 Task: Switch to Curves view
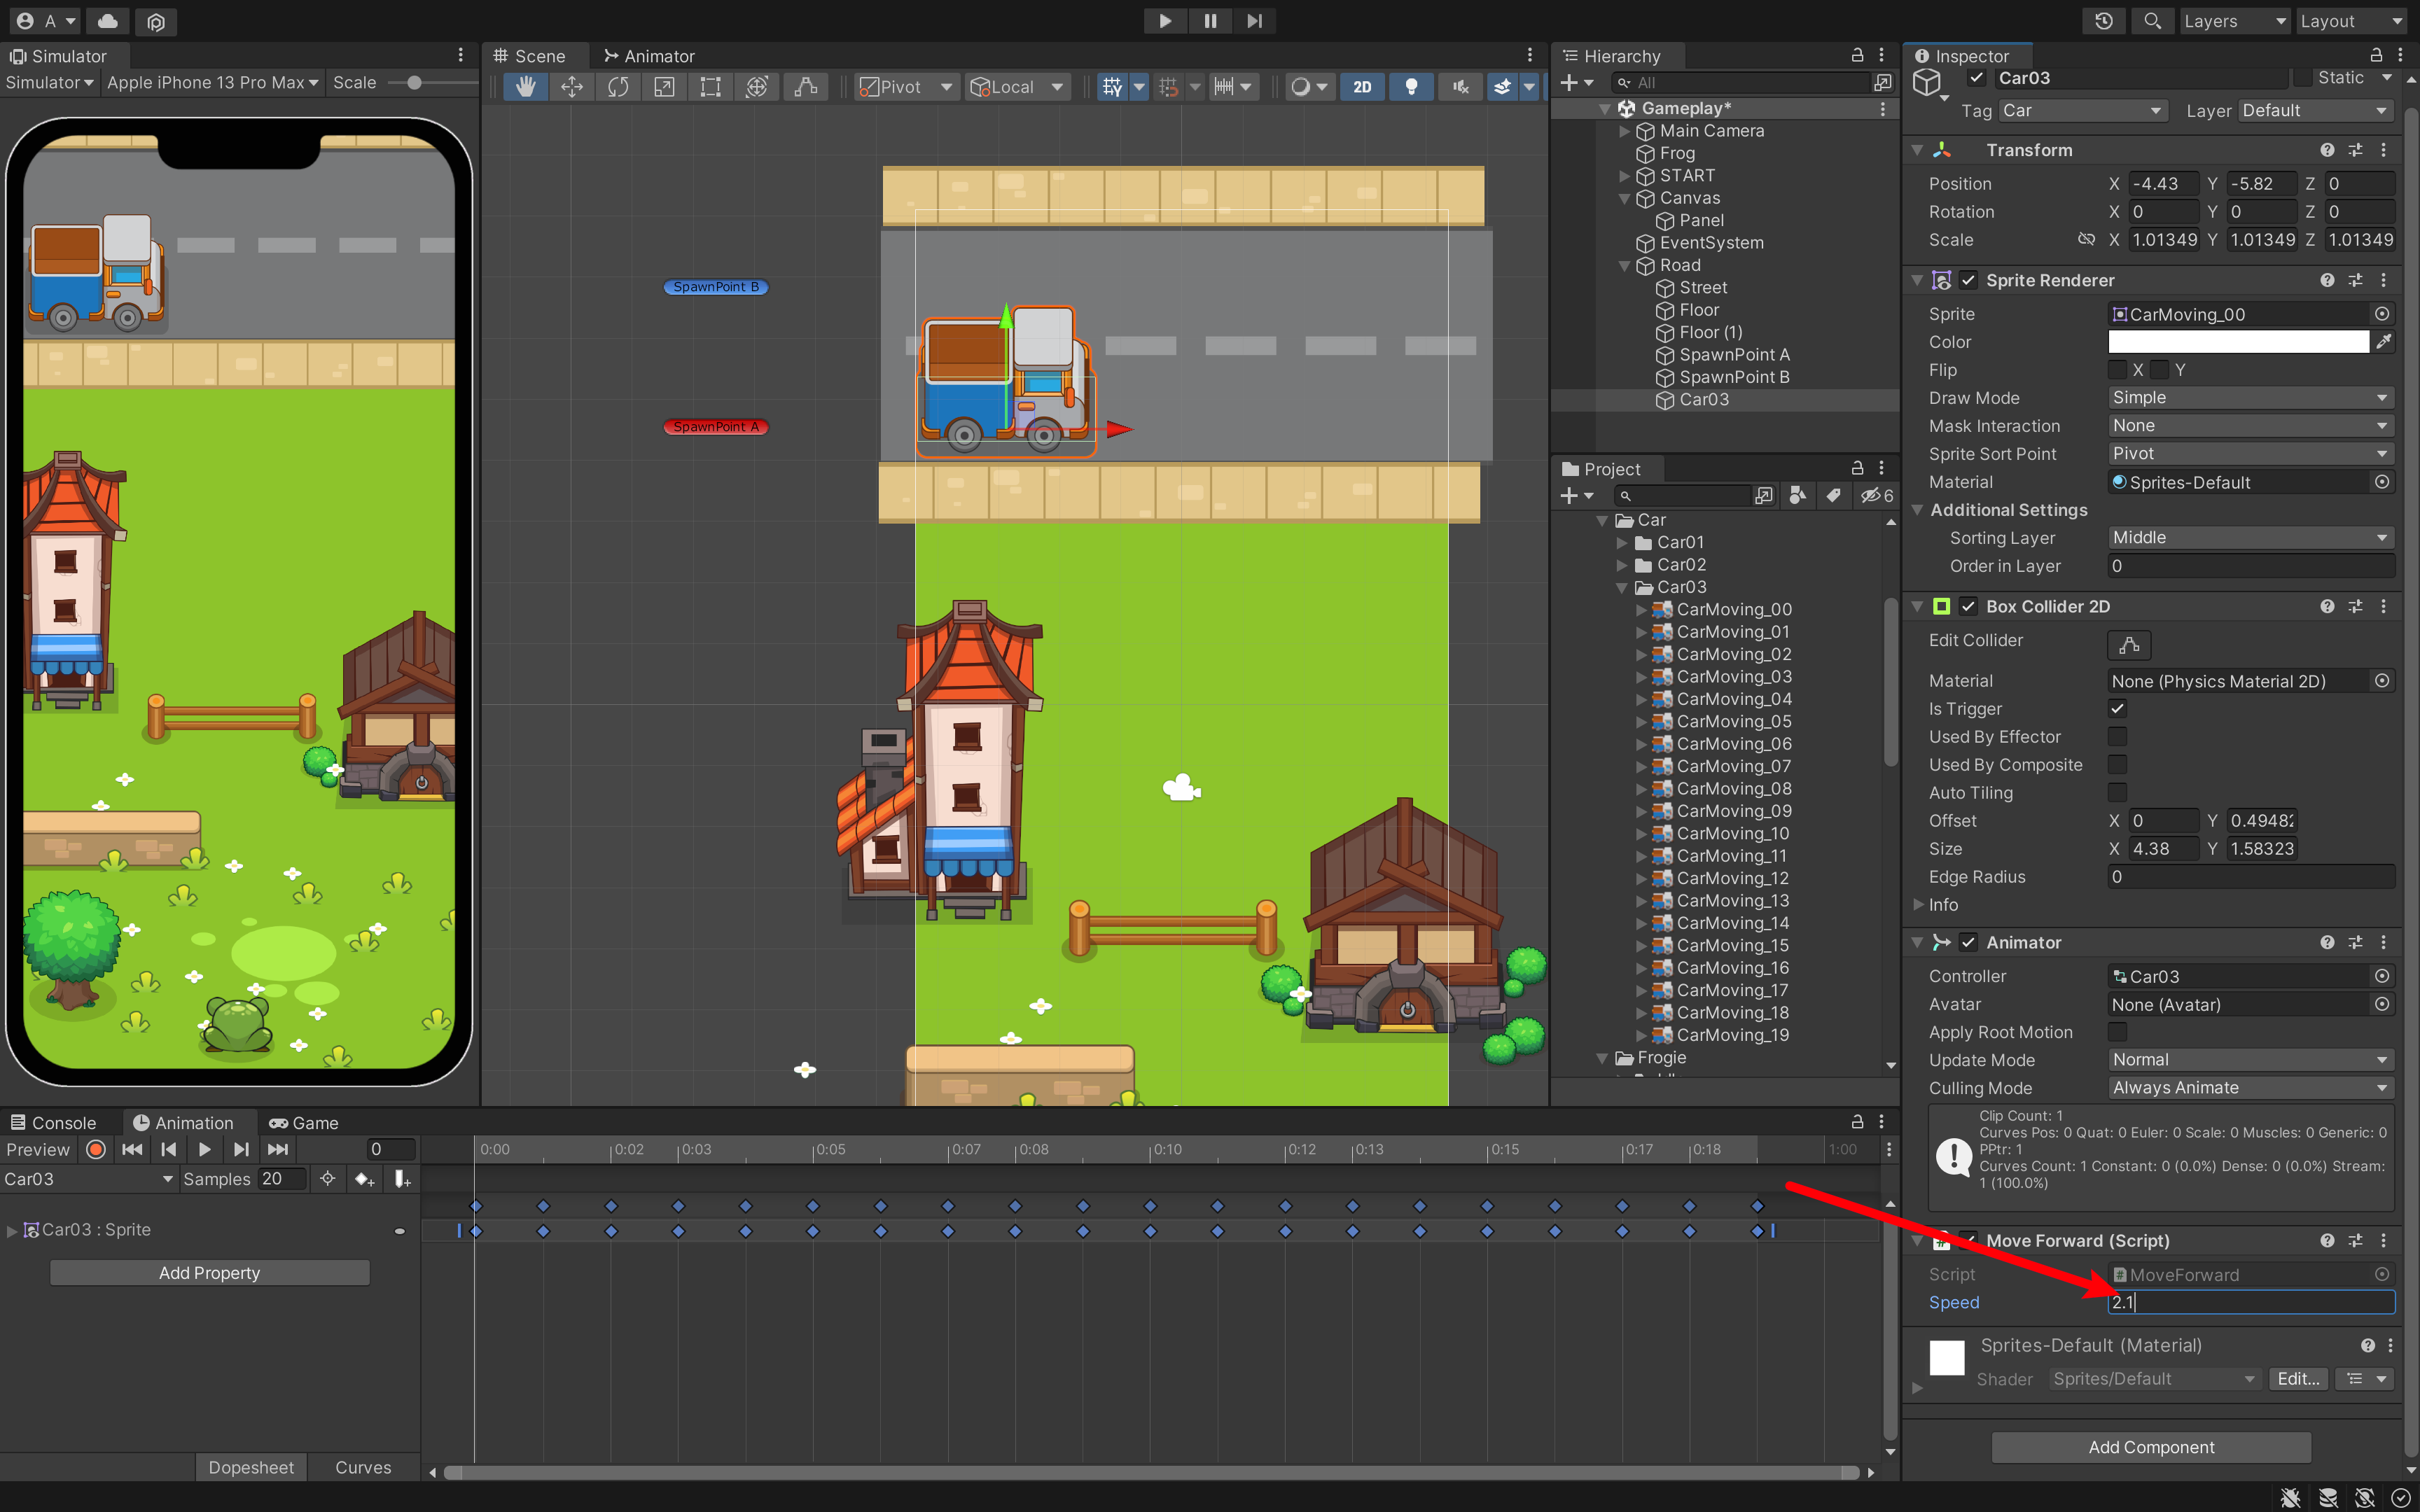point(362,1467)
